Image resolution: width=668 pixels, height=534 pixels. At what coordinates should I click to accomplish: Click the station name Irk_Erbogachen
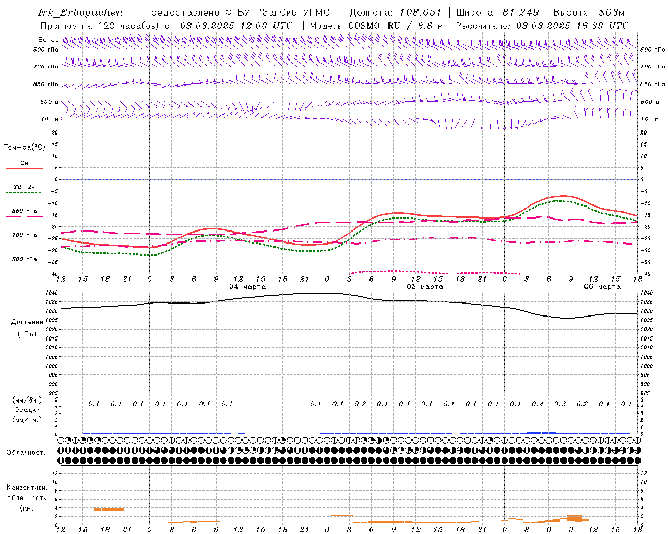[x=80, y=13]
